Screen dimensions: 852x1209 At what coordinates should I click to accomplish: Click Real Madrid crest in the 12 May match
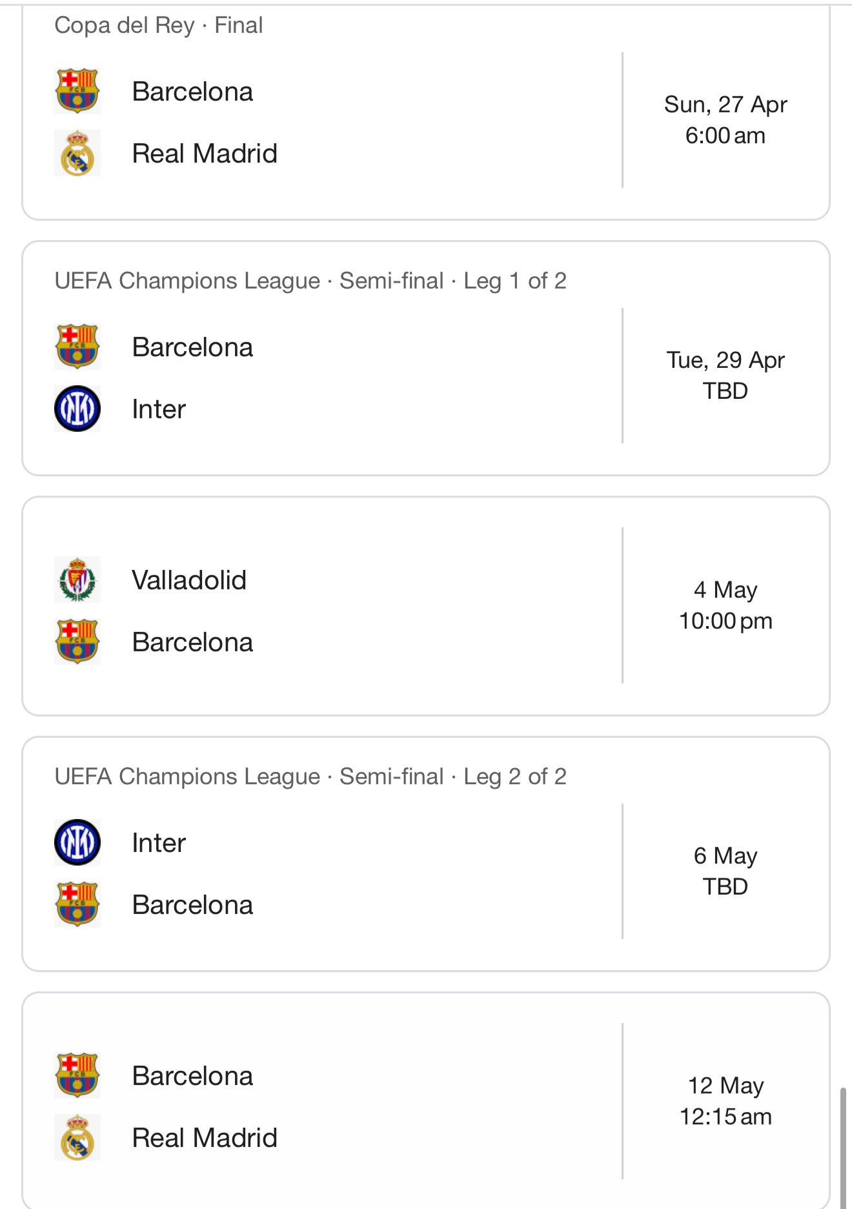click(x=77, y=1137)
